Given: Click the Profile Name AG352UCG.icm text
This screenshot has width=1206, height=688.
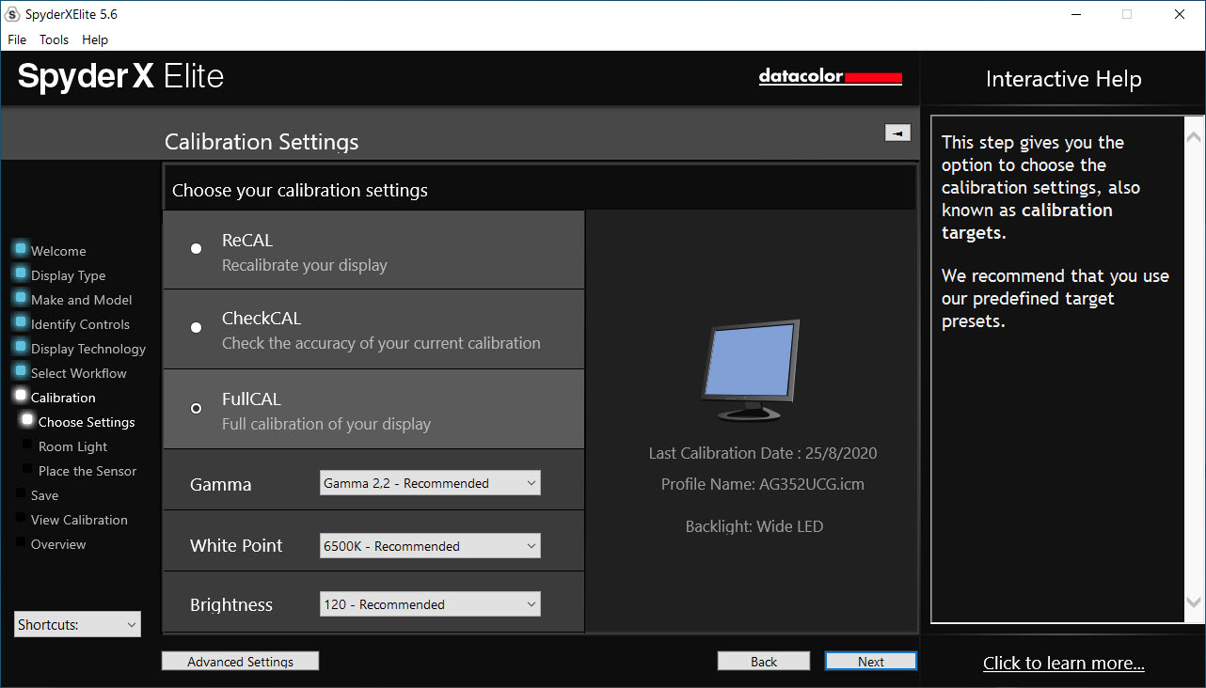Looking at the screenshot, I should (x=763, y=484).
